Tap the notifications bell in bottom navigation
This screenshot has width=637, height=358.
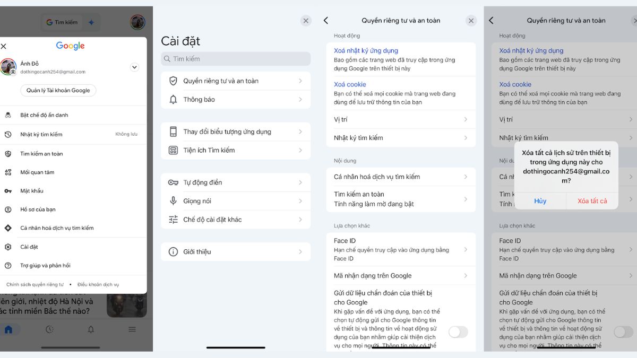[91, 329]
